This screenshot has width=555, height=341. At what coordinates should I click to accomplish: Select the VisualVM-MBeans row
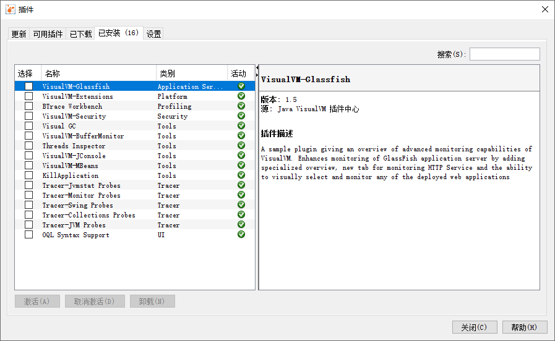pos(135,166)
